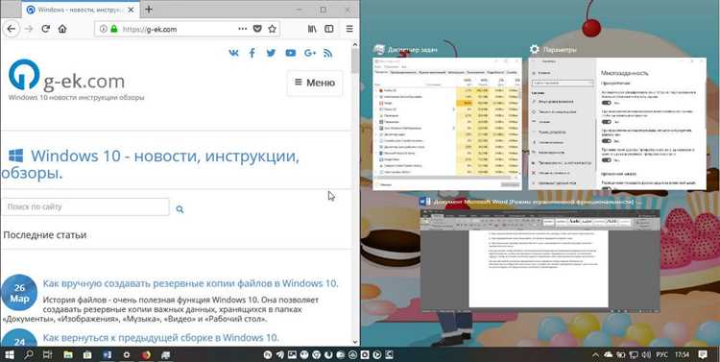Expand the 'Меню' site menu button
This screenshot has height=362, width=720.
coord(315,83)
